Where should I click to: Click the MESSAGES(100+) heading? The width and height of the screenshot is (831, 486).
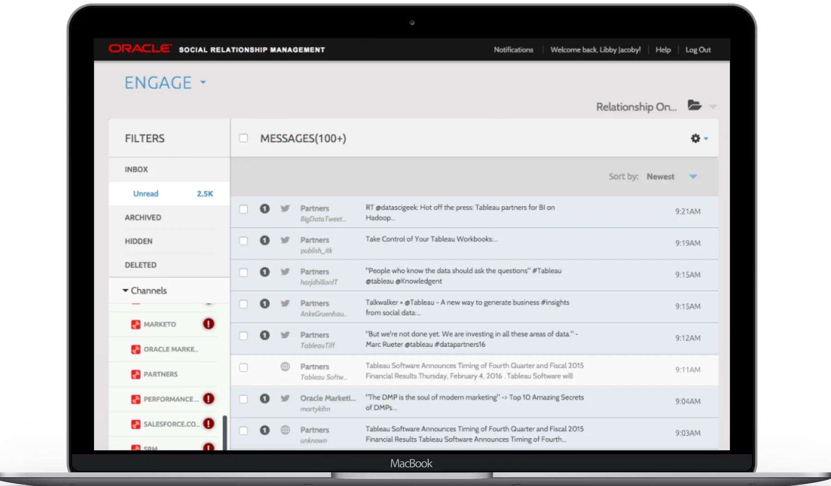point(303,138)
